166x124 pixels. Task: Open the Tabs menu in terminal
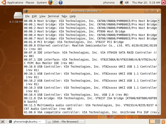pyautogui.click(x=64, y=16)
